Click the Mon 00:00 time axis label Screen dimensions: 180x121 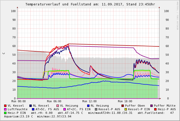(18, 101)
